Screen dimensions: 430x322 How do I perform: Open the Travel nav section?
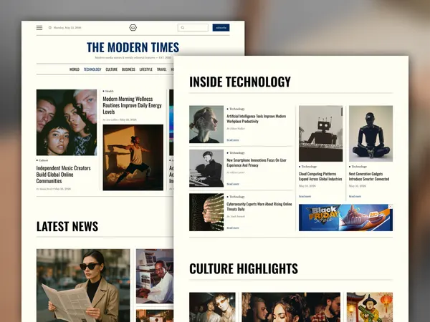(161, 69)
